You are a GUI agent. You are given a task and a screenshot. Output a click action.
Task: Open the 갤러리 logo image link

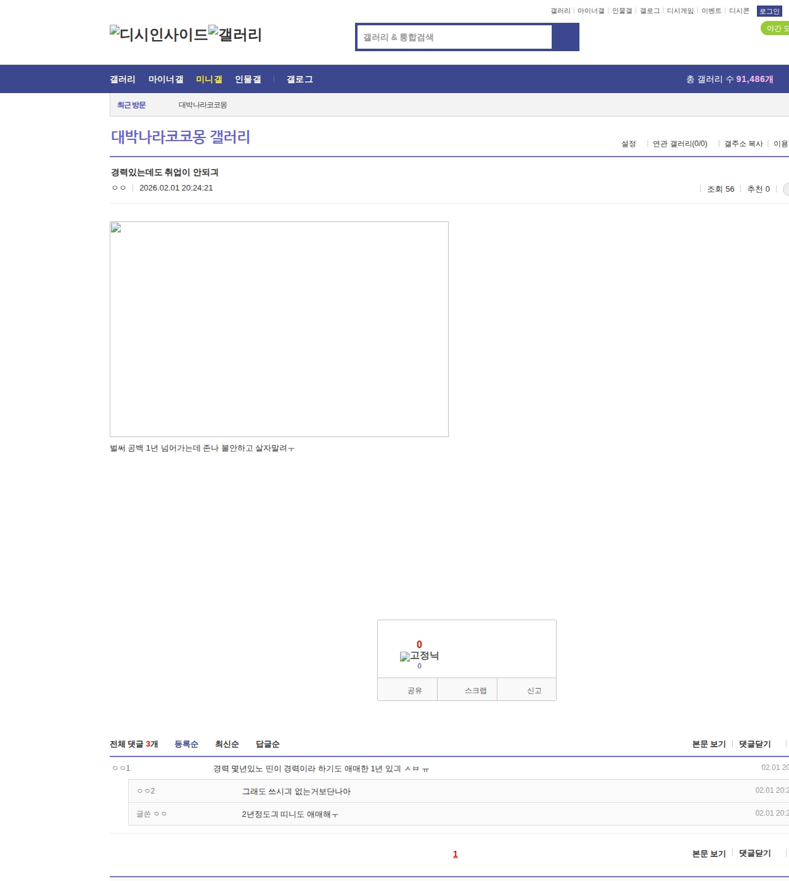coord(235,35)
